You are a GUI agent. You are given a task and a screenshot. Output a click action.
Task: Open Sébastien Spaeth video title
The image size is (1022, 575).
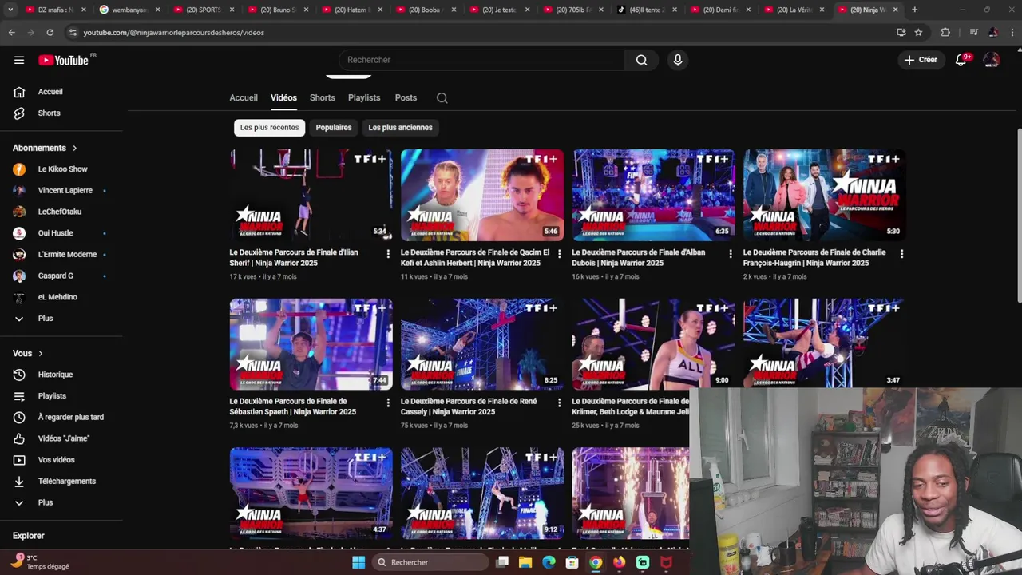(293, 406)
